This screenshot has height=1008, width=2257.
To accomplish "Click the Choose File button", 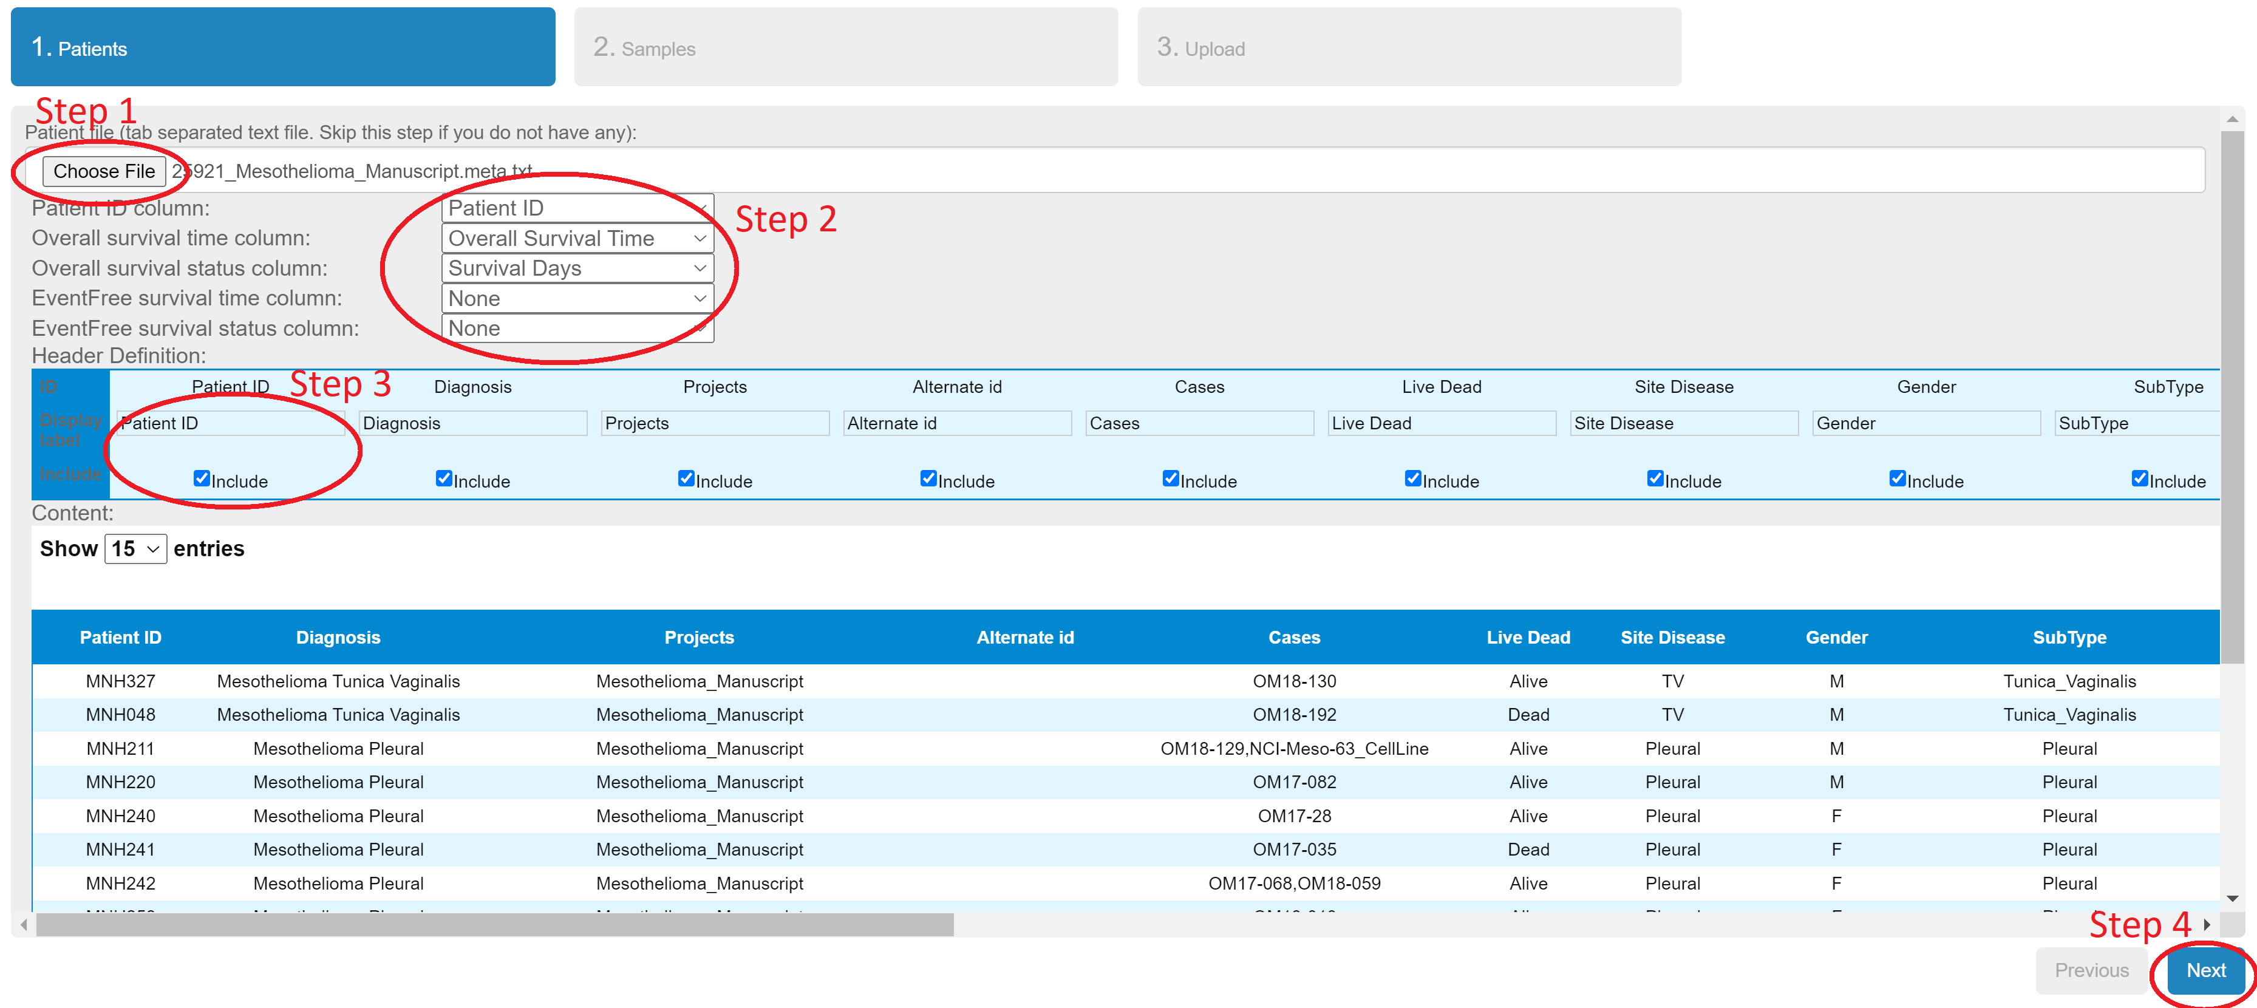I will [103, 171].
